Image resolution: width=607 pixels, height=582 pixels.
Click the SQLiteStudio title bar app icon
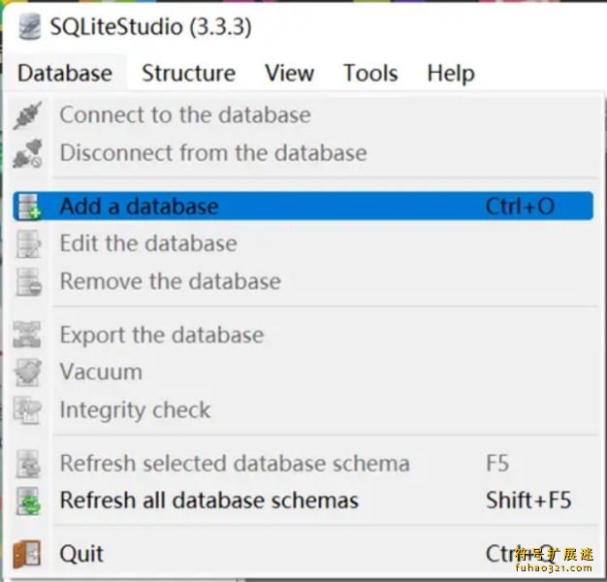pos(30,26)
